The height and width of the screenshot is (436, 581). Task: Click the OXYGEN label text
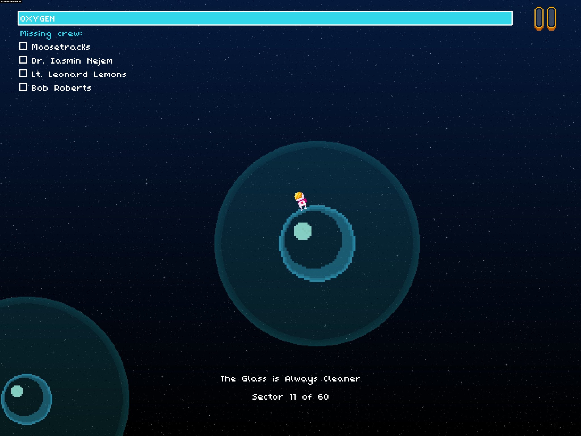37,19
